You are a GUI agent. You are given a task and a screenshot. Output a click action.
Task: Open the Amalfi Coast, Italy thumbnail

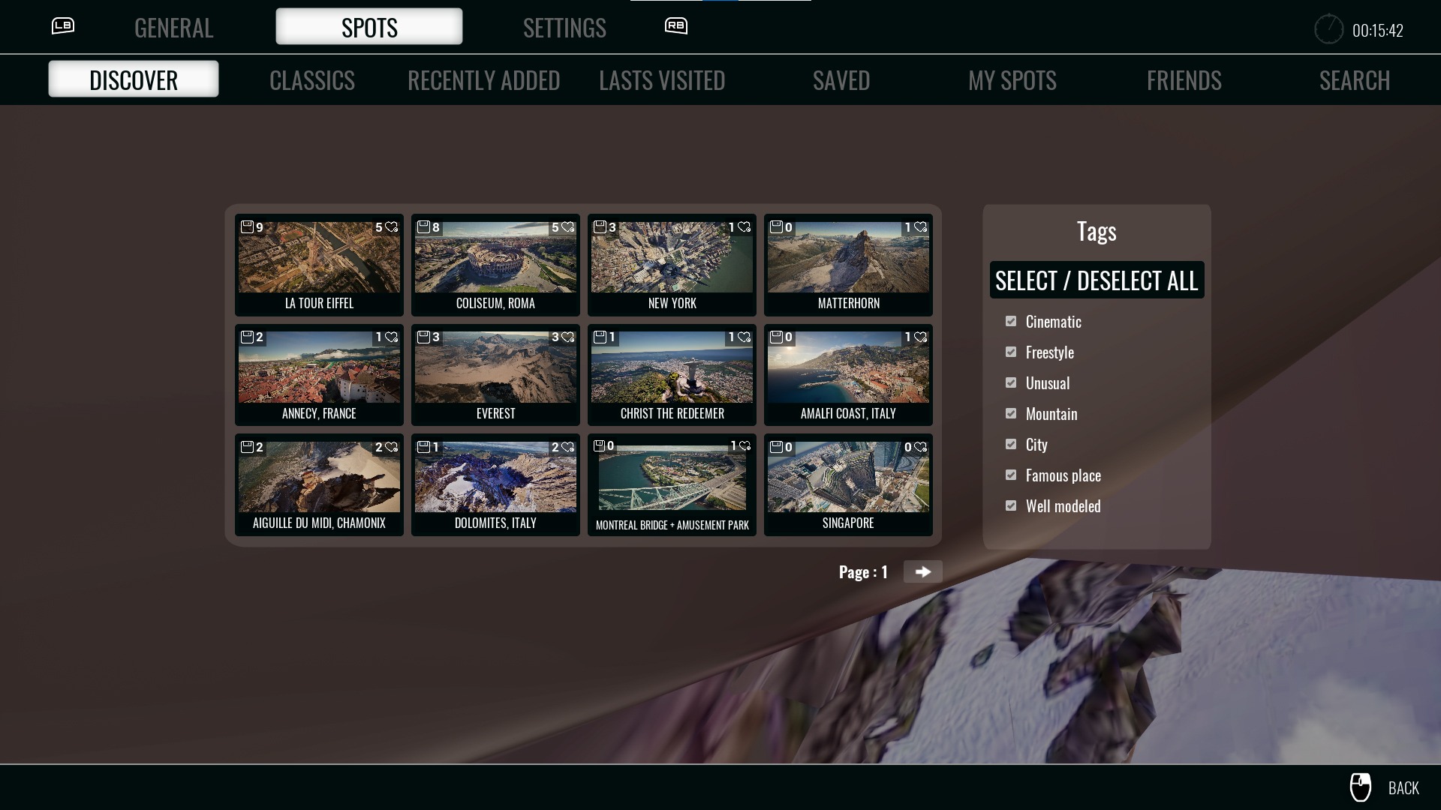coord(848,367)
